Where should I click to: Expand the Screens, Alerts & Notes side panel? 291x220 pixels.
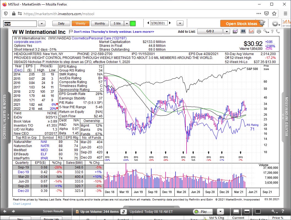pos(5,117)
